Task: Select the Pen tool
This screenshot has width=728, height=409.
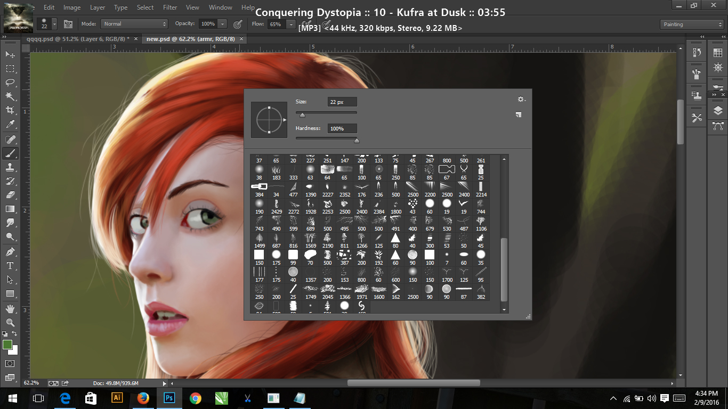Action: [x=10, y=252]
